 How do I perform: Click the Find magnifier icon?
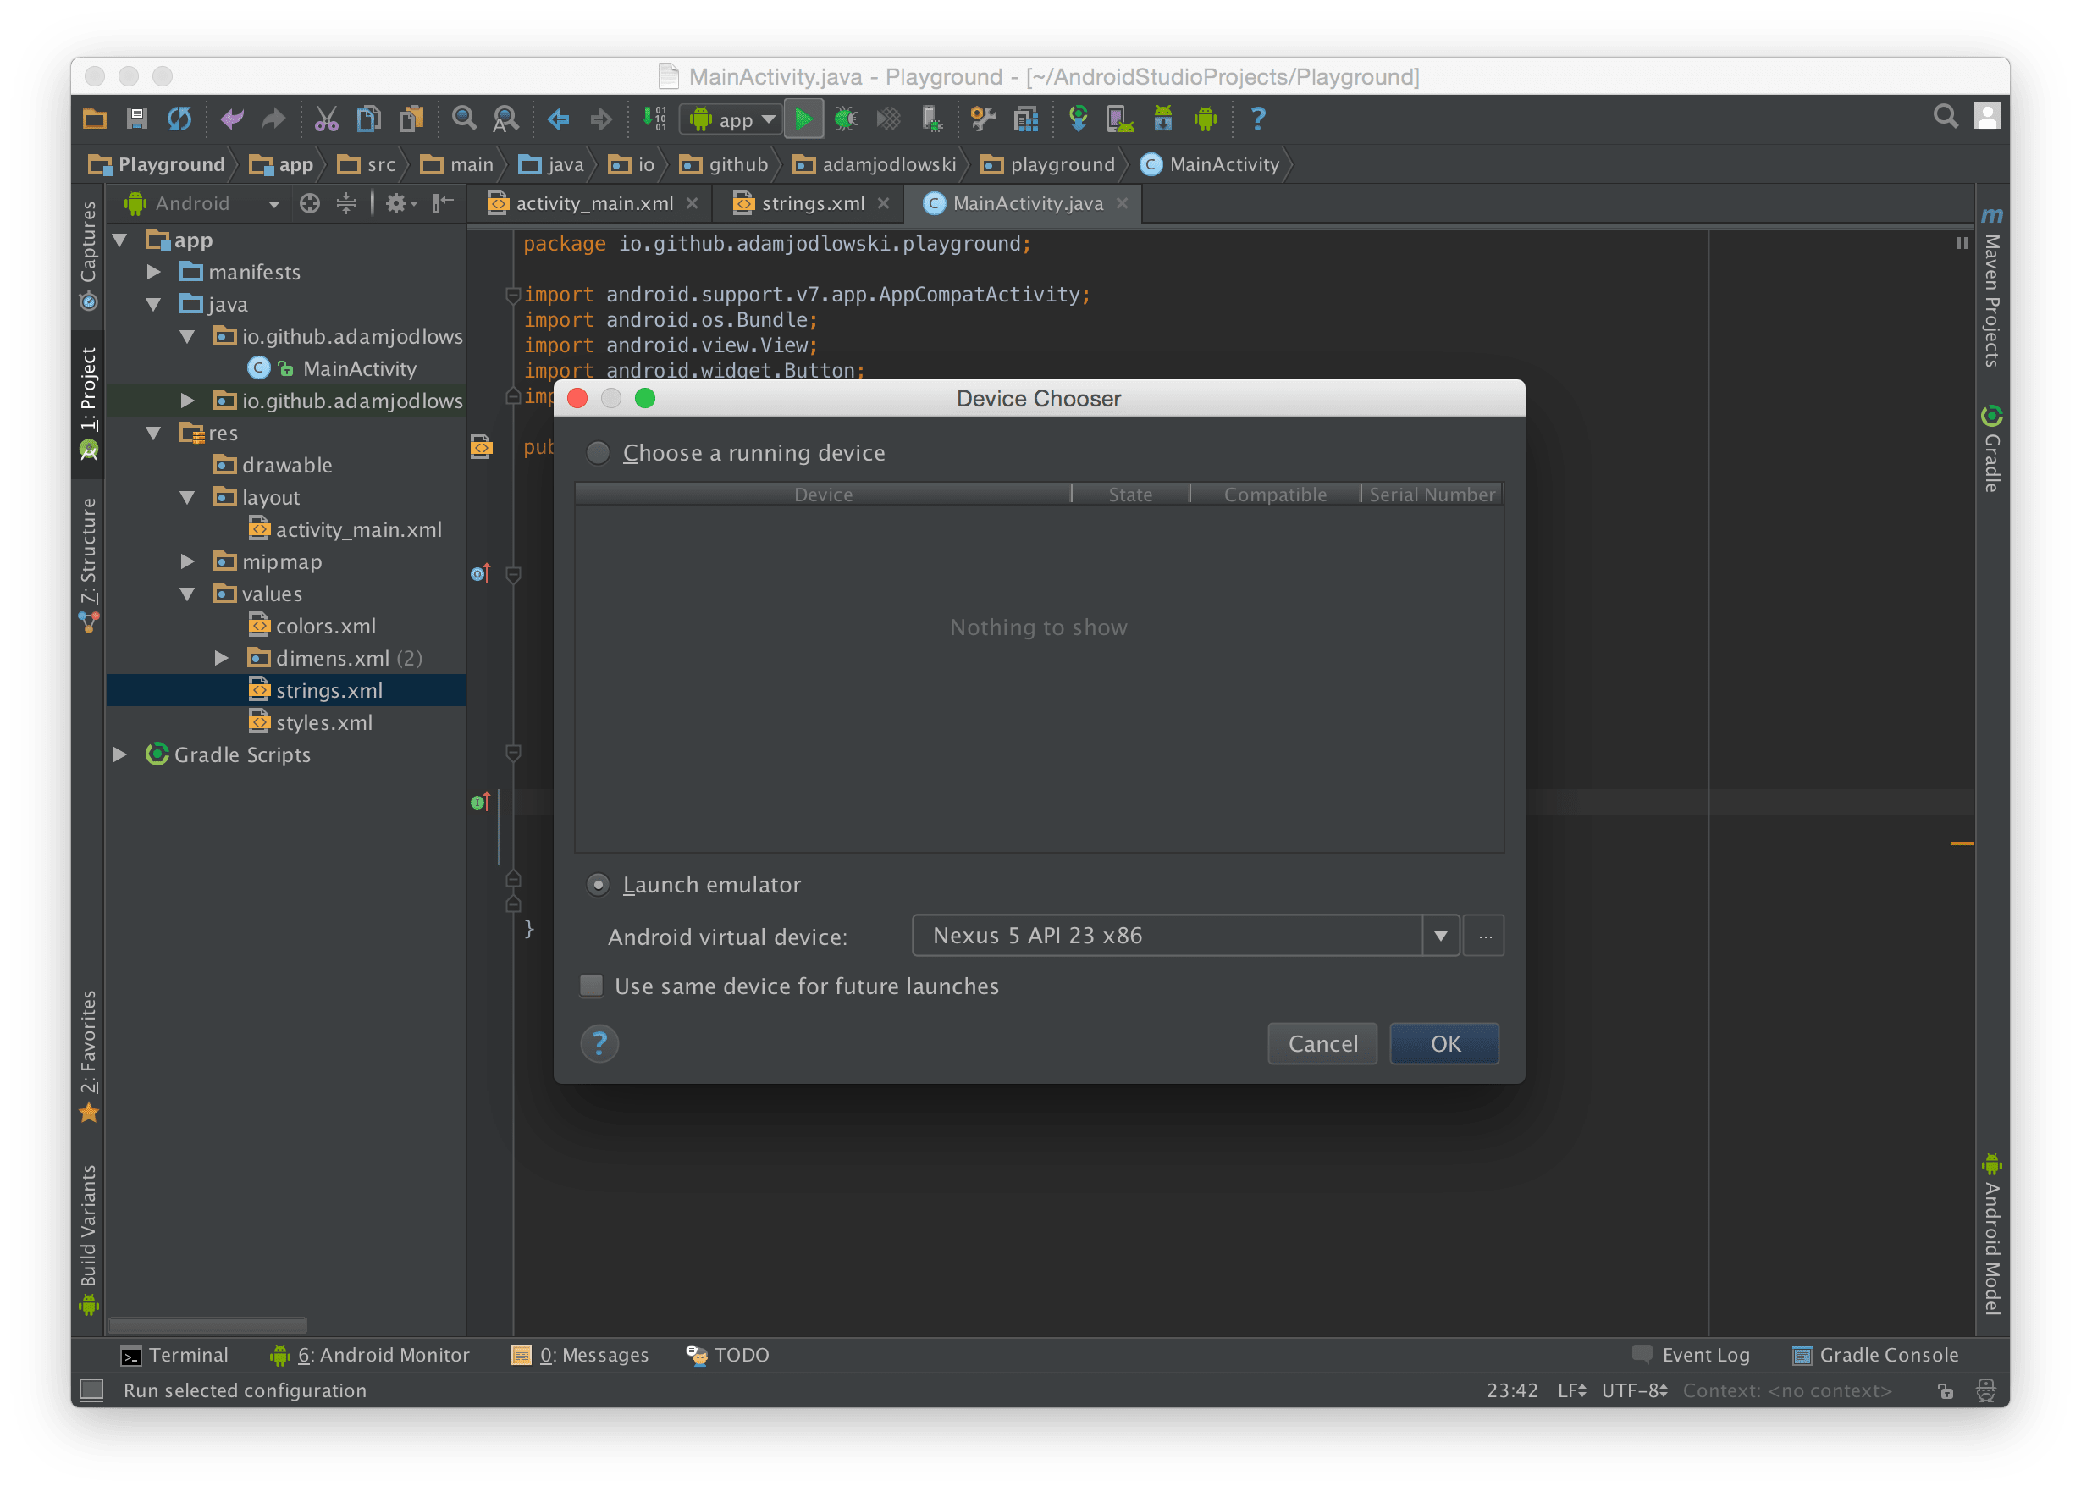pyautogui.click(x=464, y=119)
